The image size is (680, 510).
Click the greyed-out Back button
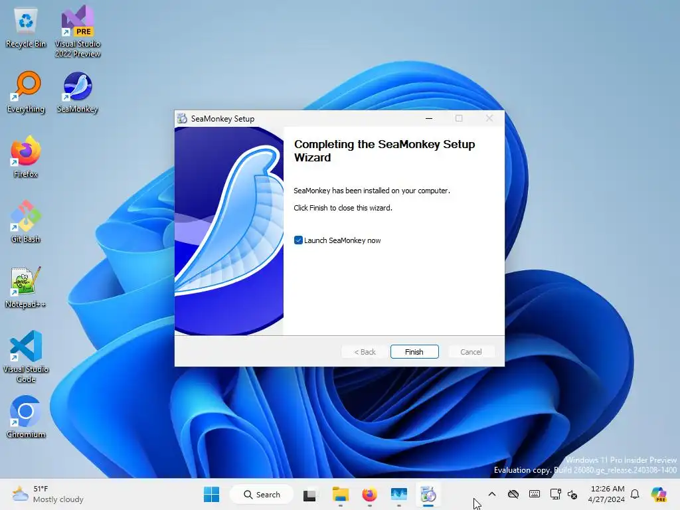click(365, 352)
